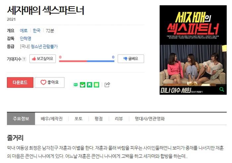The width and height of the screenshot is (232, 163).
Task: Open the 기대지수 question mark help icon
Action: tap(24, 59)
